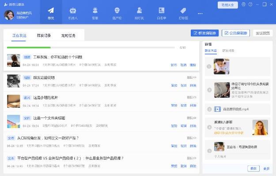
Task: Switch to the 定时任务 tab
Action: point(68,36)
